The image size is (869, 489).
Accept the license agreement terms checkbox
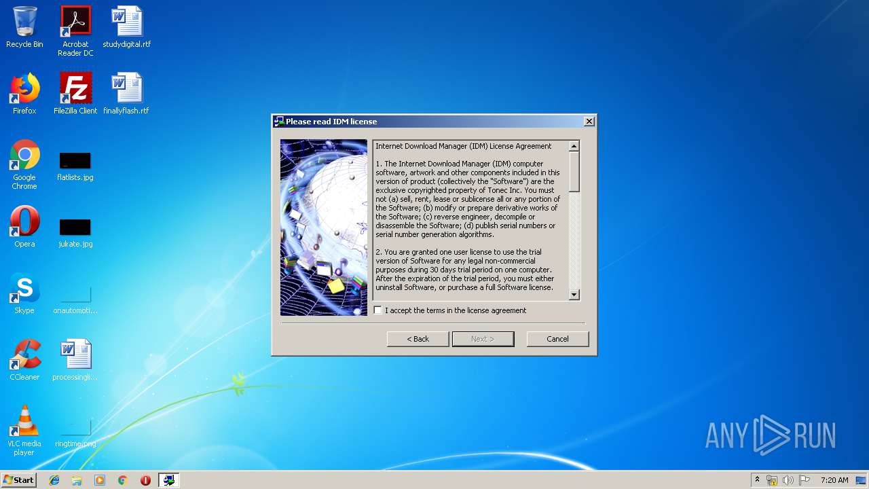click(x=378, y=310)
